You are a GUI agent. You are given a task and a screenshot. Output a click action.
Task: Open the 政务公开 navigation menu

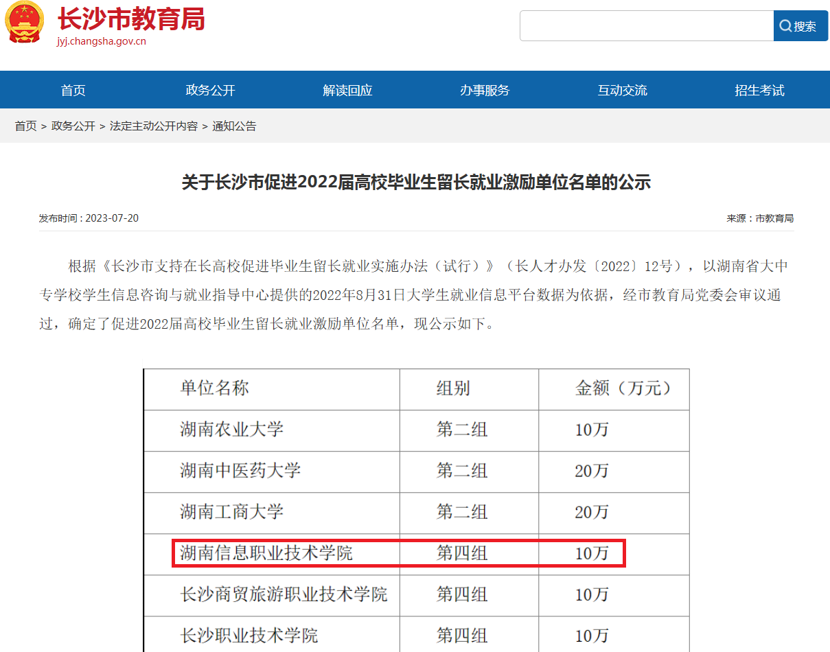[x=210, y=90]
